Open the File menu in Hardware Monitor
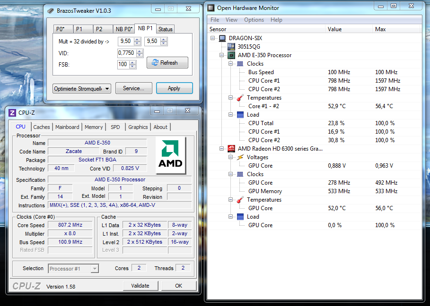Image resolution: width=430 pixels, height=306 pixels. pyautogui.click(x=215, y=20)
